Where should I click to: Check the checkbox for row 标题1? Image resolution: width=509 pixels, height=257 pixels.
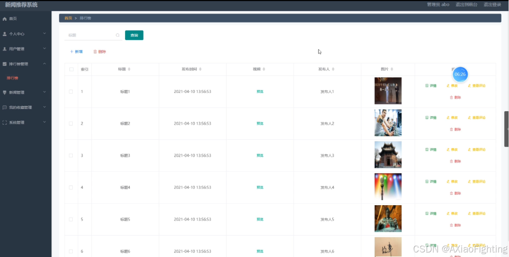point(71,92)
